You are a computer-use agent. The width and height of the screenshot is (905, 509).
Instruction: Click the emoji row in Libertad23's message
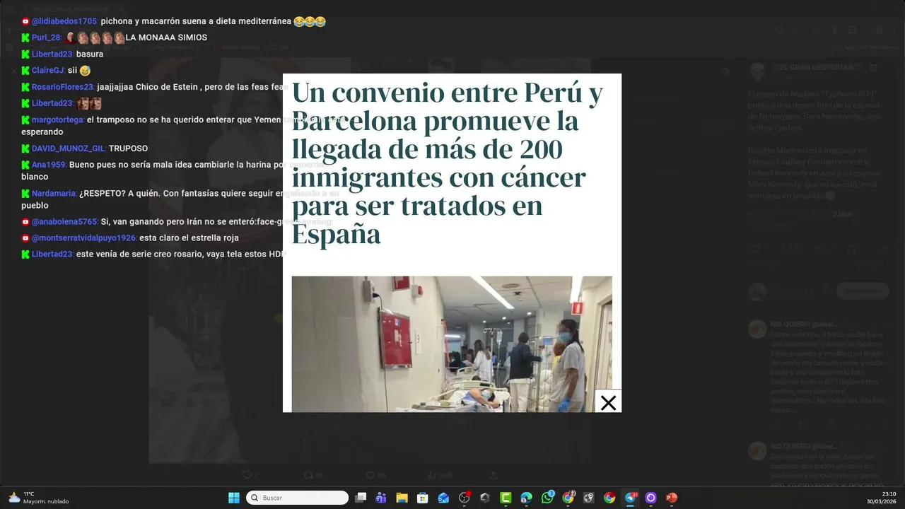(89, 103)
